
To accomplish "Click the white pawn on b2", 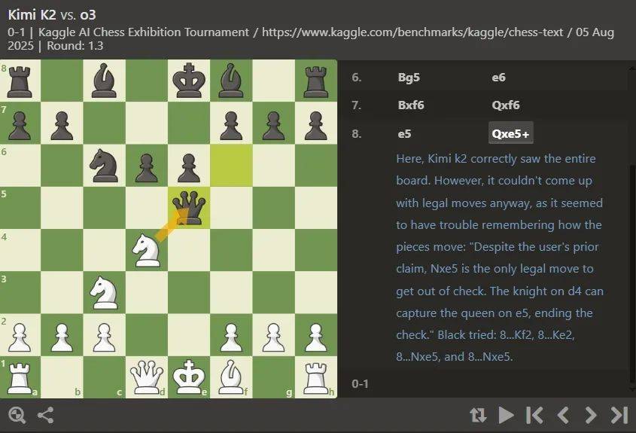I will pyautogui.click(x=62, y=337).
